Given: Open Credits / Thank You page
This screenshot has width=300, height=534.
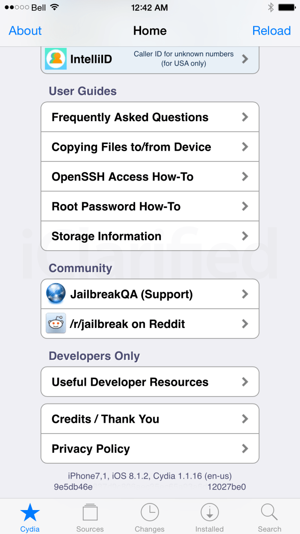Looking at the screenshot, I should [x=105, y=419].
